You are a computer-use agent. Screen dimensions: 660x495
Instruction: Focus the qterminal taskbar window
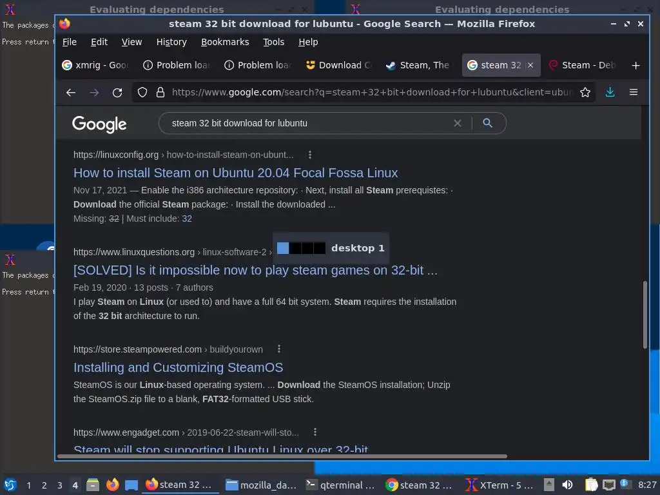tap(342, 485)
